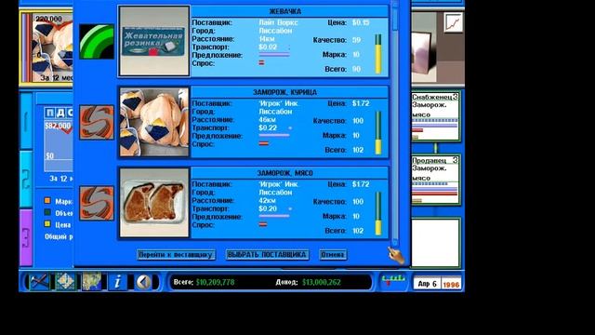Open the blue information 'i' icon
The image size is (595, 335).
coord(117,282)
